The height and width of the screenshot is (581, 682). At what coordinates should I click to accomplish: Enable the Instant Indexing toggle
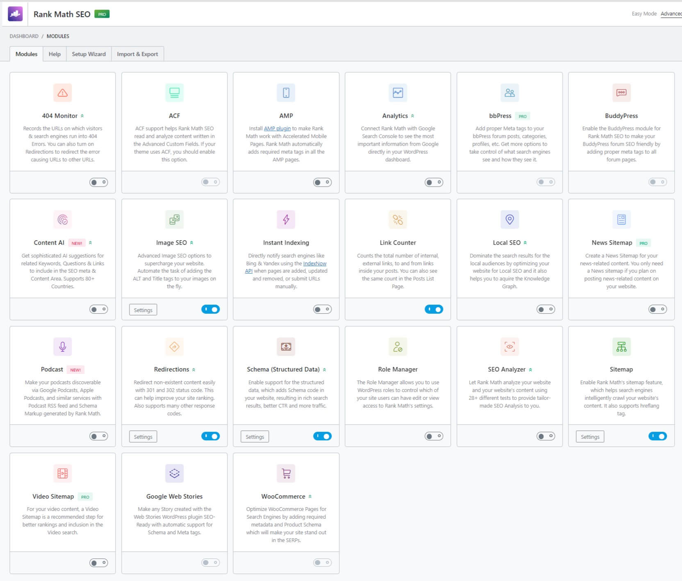click(x=322, y=310)
